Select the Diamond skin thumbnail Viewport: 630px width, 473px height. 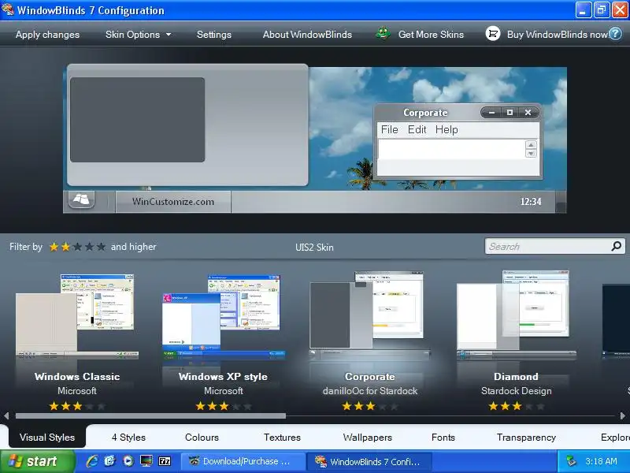(516, 315)
